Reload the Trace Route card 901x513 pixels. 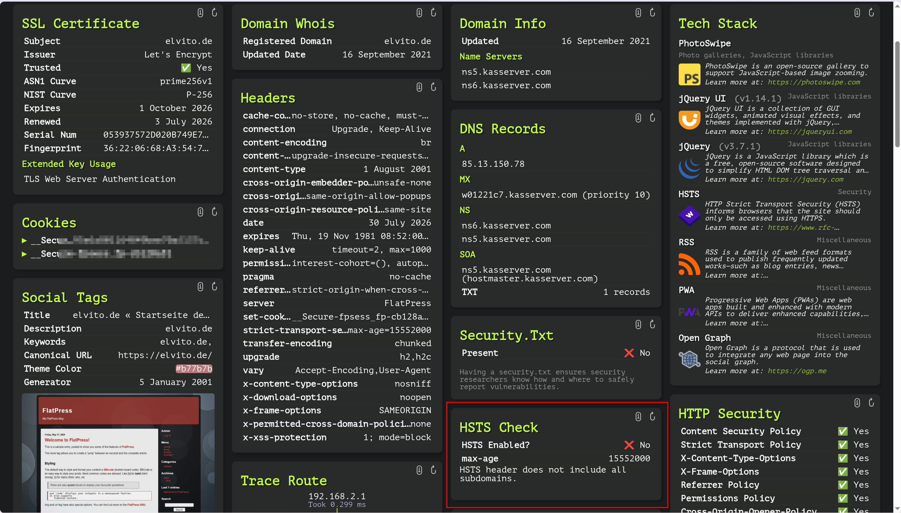tap(434, 470)
